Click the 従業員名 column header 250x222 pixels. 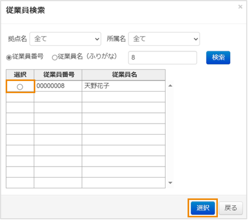[x=124, y=75]
